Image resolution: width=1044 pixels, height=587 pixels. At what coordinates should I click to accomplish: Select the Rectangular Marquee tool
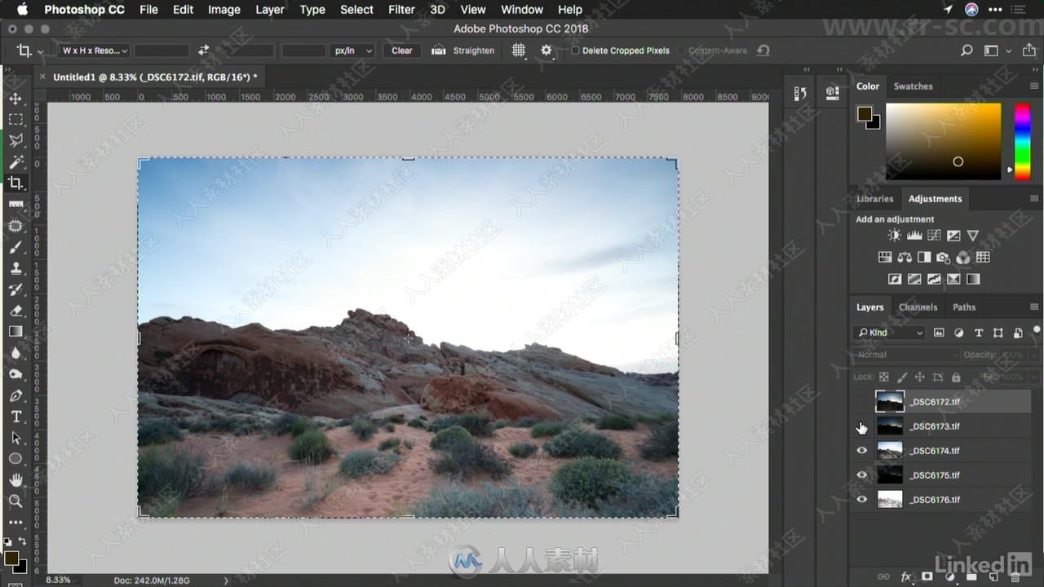tap(15, 120)
